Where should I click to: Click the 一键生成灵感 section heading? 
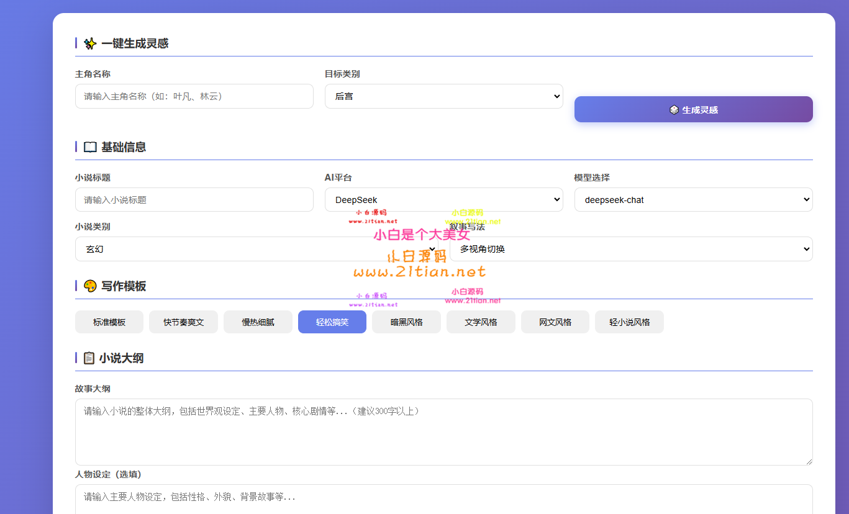[135, 43]
